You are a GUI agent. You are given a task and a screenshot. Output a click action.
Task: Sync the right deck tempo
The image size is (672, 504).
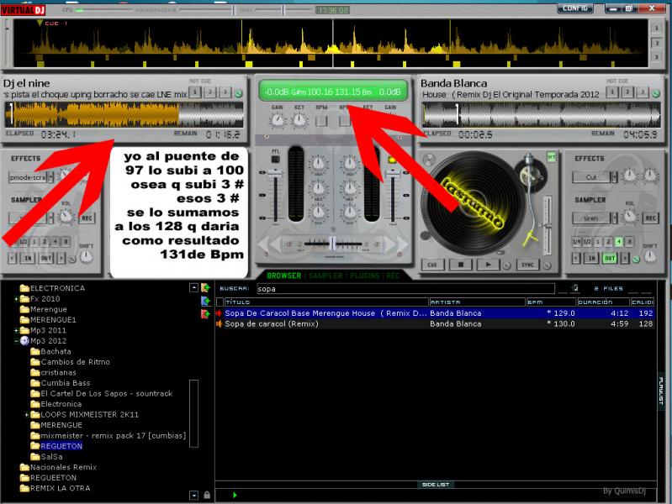527,265
